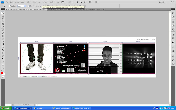Open the Paths panel icon
The height and width of the screenshot is (110, 176).
(173, 64)
